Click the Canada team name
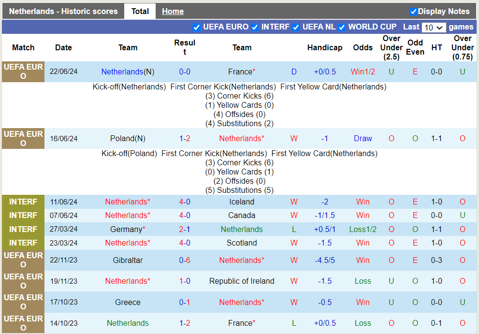Image resolution: width=479 pixels, height=334 pixels. pyautogui.click(x=242, y=215)
